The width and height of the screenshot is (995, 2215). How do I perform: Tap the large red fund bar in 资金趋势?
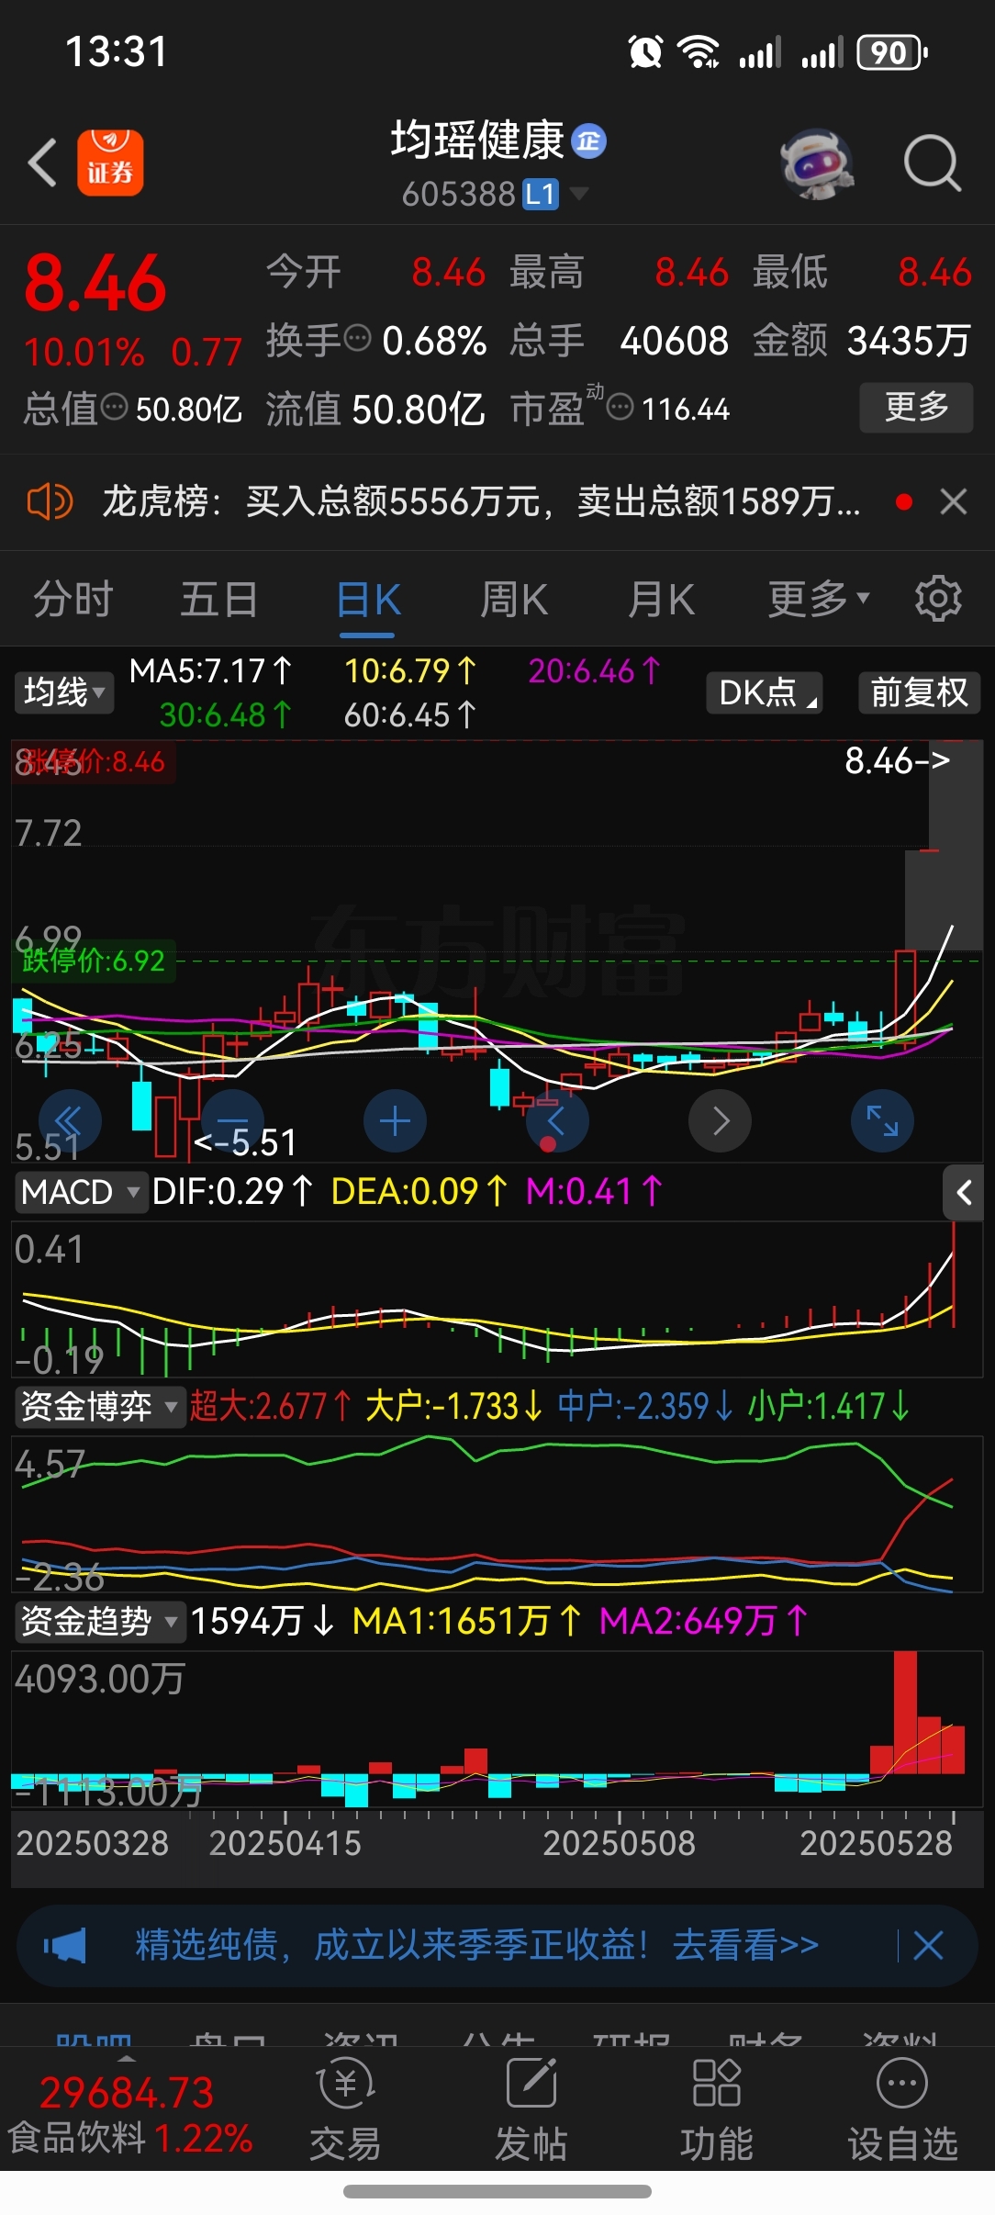click(x=905, y=1713)
